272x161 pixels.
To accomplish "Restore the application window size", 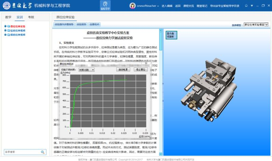I will click(263, 5).
